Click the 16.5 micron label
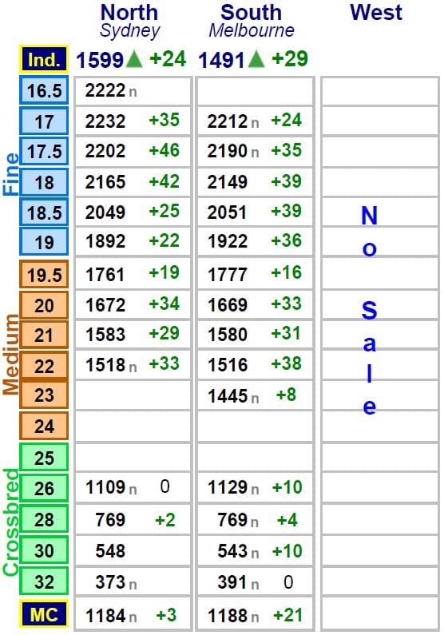 [x=44, y=90]
